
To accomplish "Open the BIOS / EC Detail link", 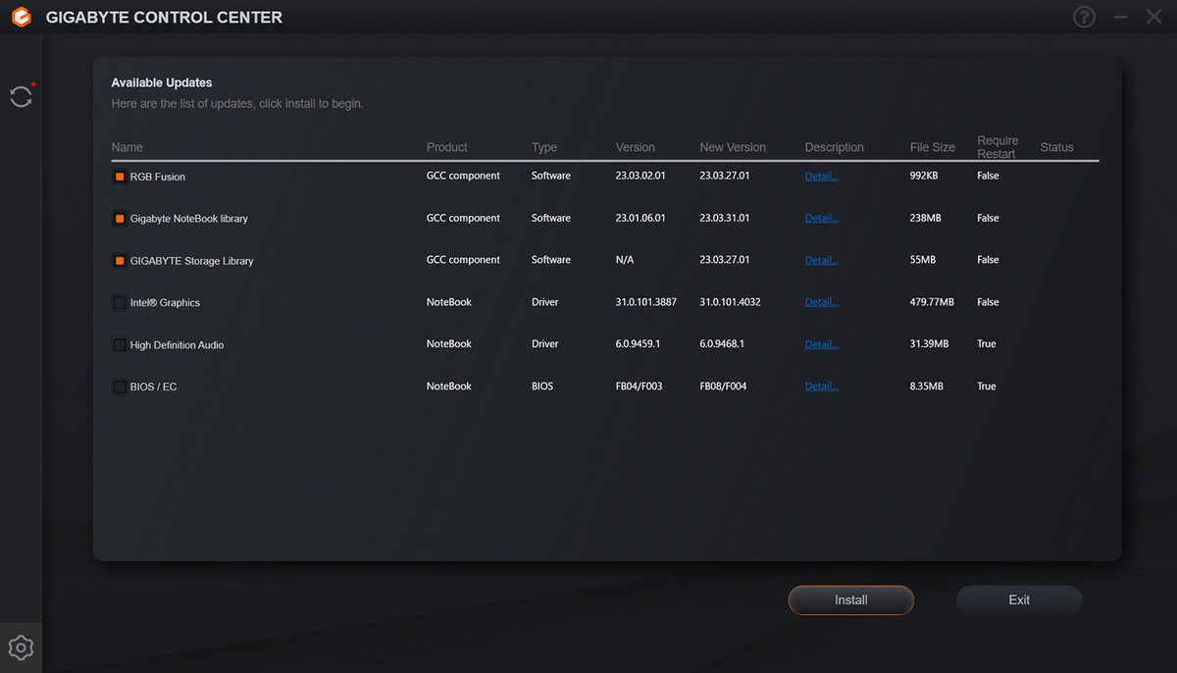I will [821, 387].
